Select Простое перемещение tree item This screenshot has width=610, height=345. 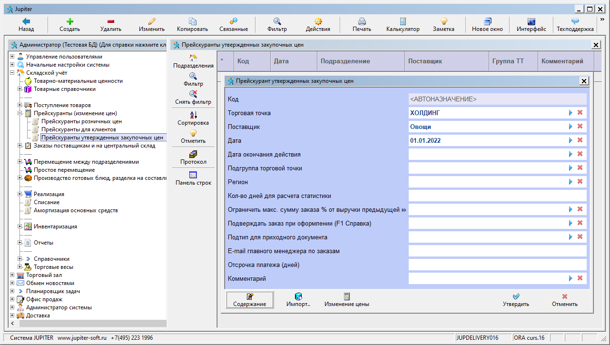tap(64, 170)
